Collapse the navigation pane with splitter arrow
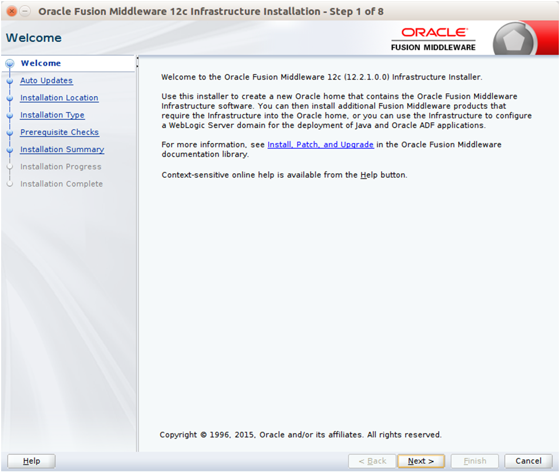The image size is (560, 473). pyautogui.click(x=137, y=58)
